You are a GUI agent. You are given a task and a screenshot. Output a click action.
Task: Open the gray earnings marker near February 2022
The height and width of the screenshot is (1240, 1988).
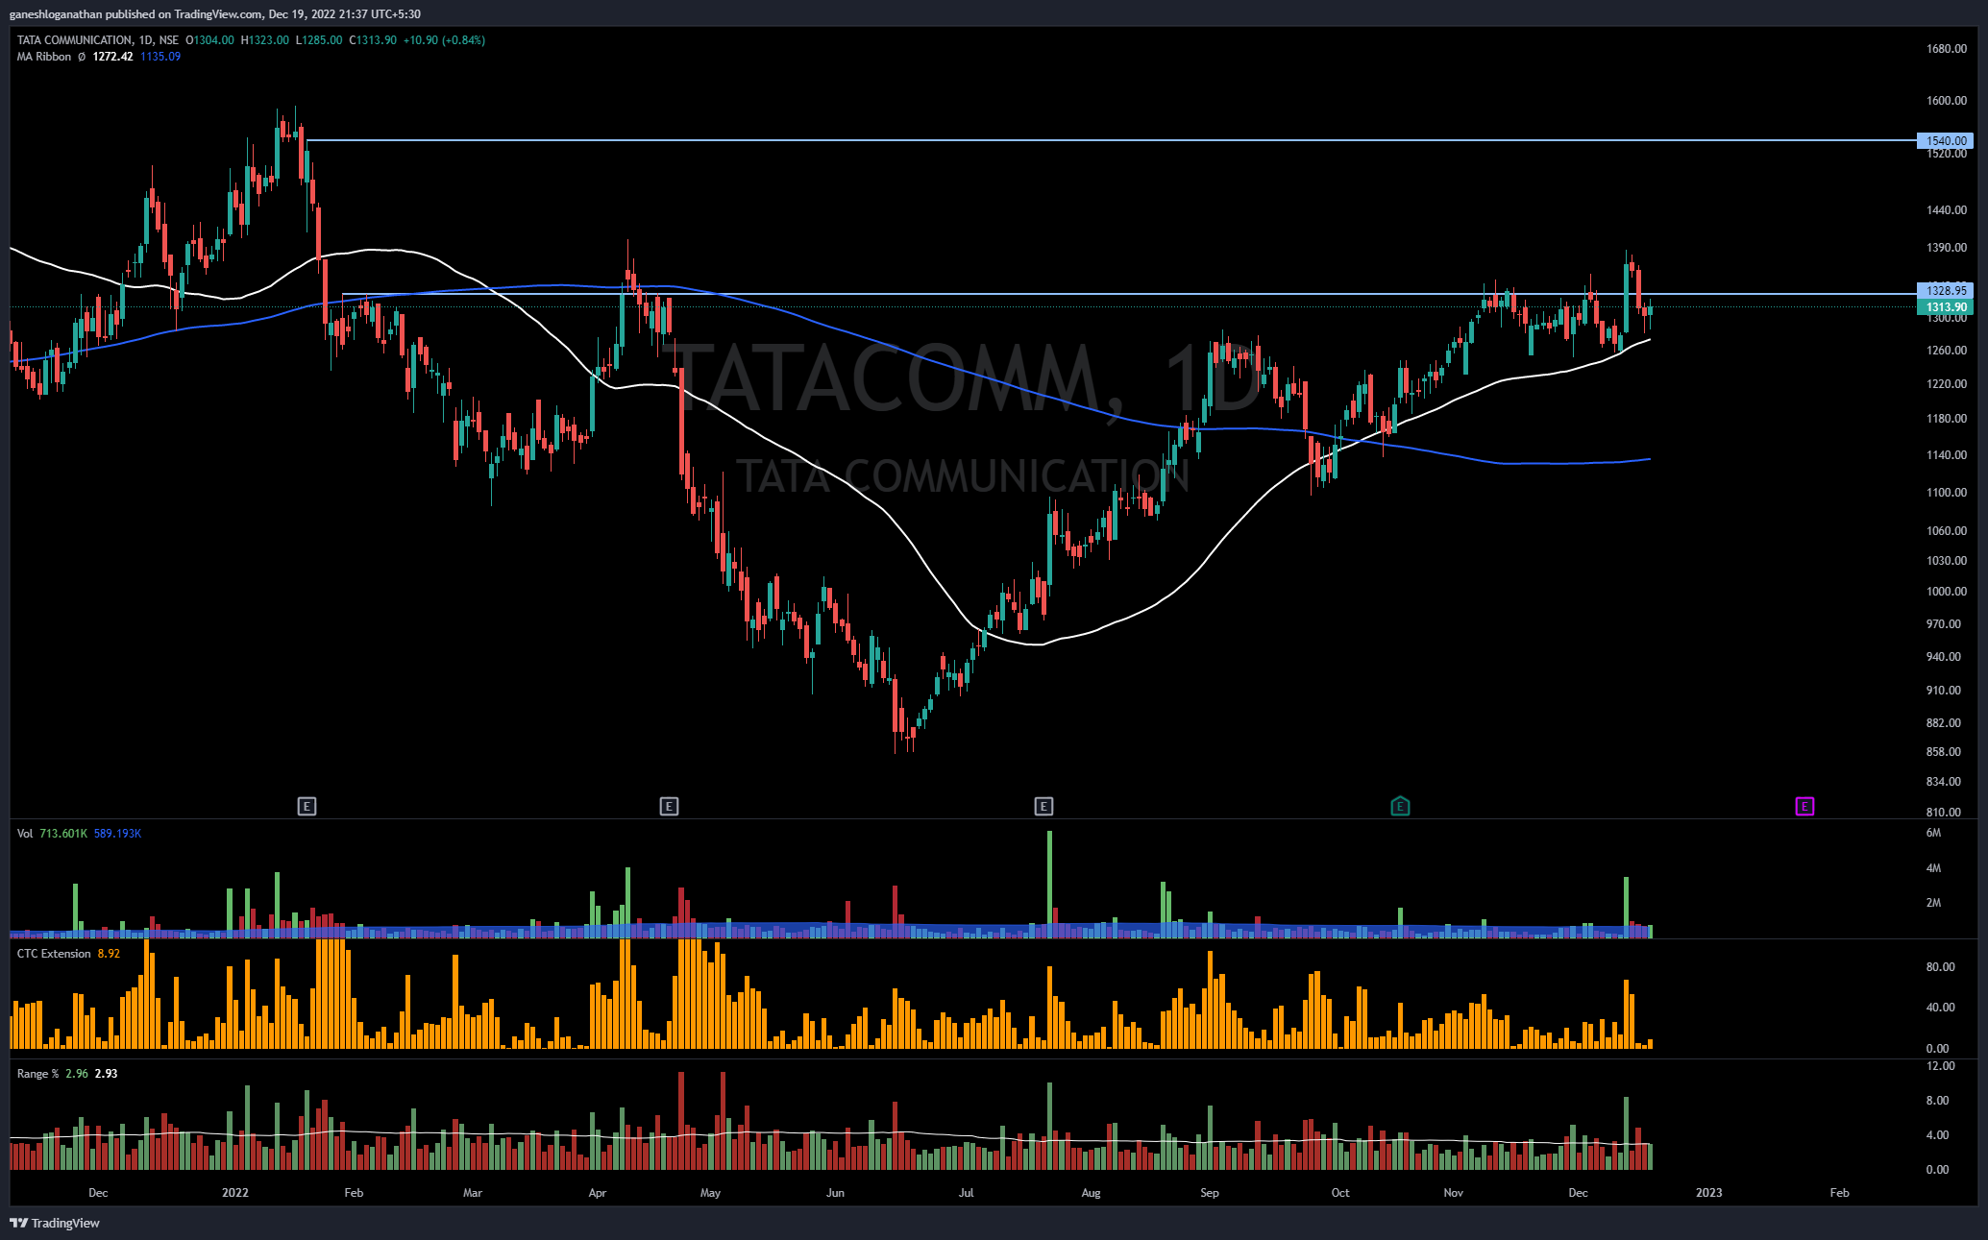pyautogui.click(x=307, y=806)
